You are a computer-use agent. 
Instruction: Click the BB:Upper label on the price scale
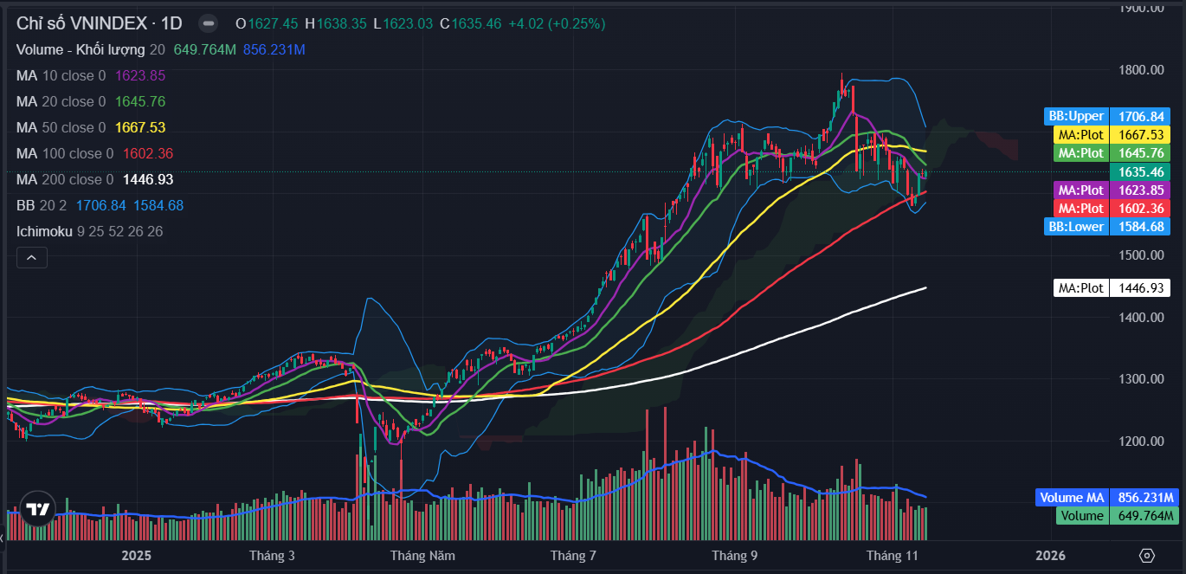(1076, 116)
